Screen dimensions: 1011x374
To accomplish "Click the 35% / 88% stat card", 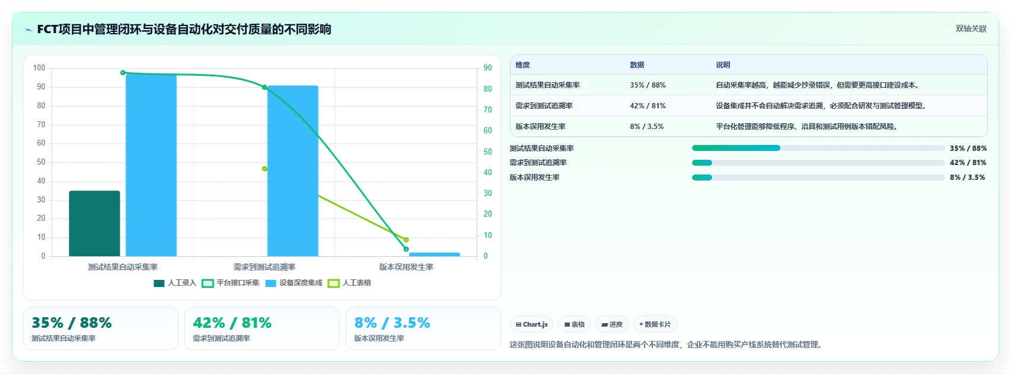I will (x=101, y=328).
